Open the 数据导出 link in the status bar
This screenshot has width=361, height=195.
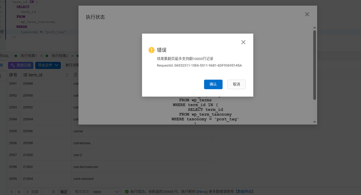(x=245, y=191)
